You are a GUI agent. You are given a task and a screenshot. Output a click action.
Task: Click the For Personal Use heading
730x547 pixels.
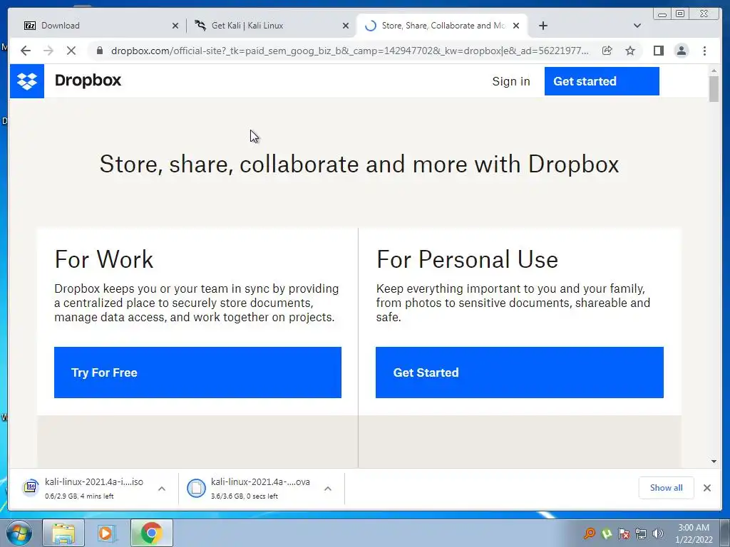pyautogui.click(x=467, y=259)
